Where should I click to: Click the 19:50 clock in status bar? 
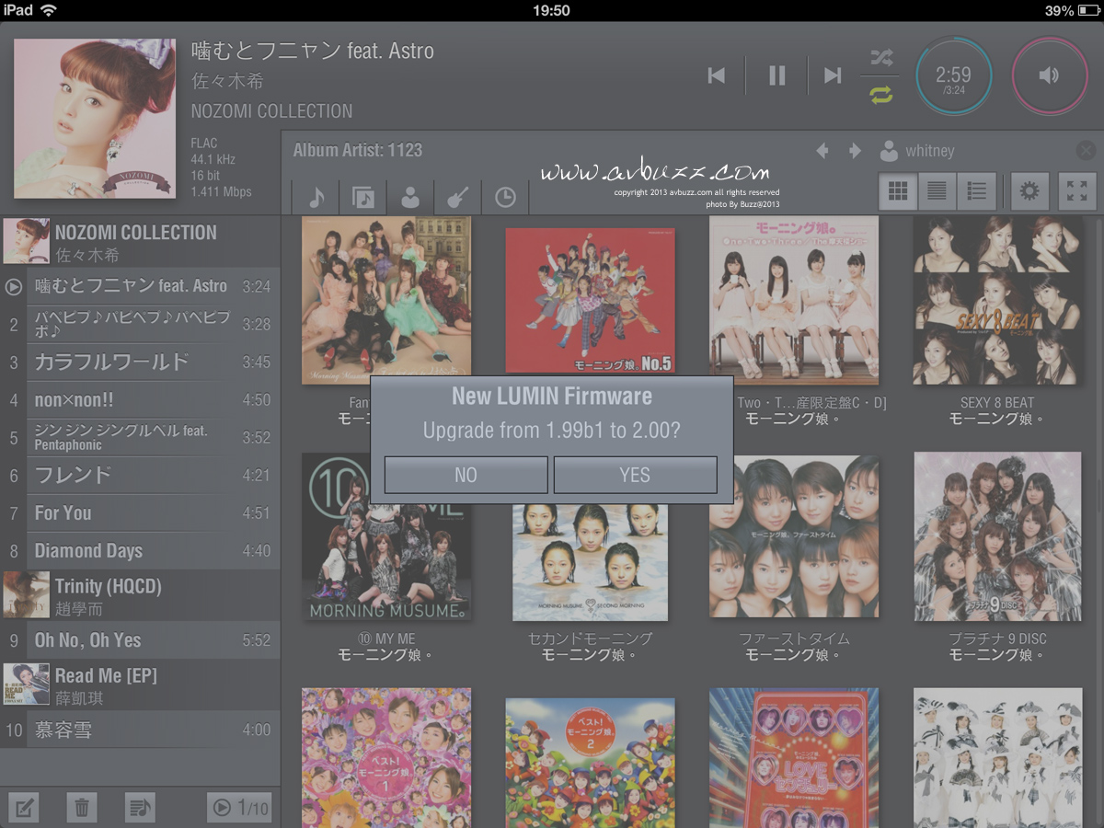click(x=551, y=10)
